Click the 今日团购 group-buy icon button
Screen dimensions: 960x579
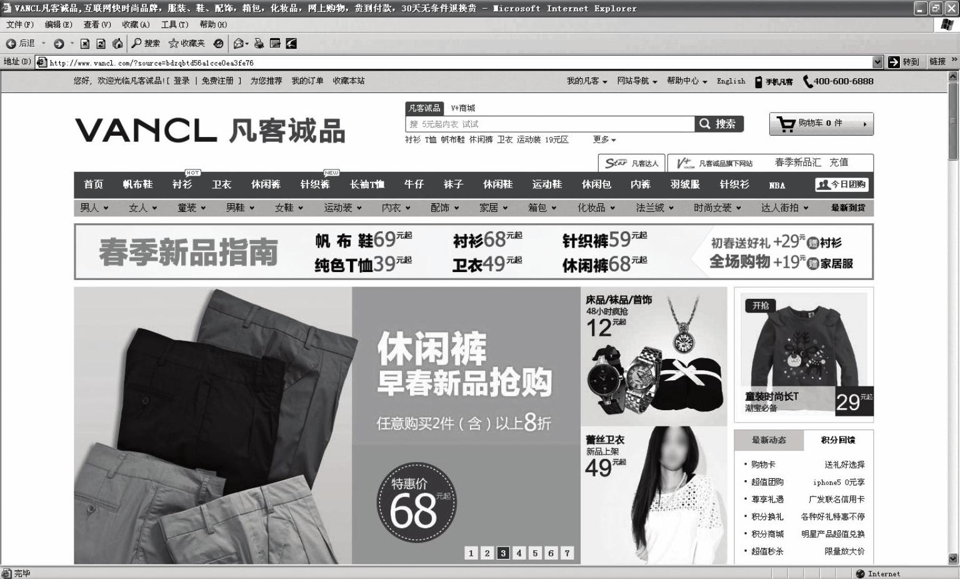841,184
